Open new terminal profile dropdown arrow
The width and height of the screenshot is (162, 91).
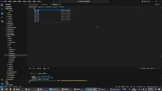point(140,69)
